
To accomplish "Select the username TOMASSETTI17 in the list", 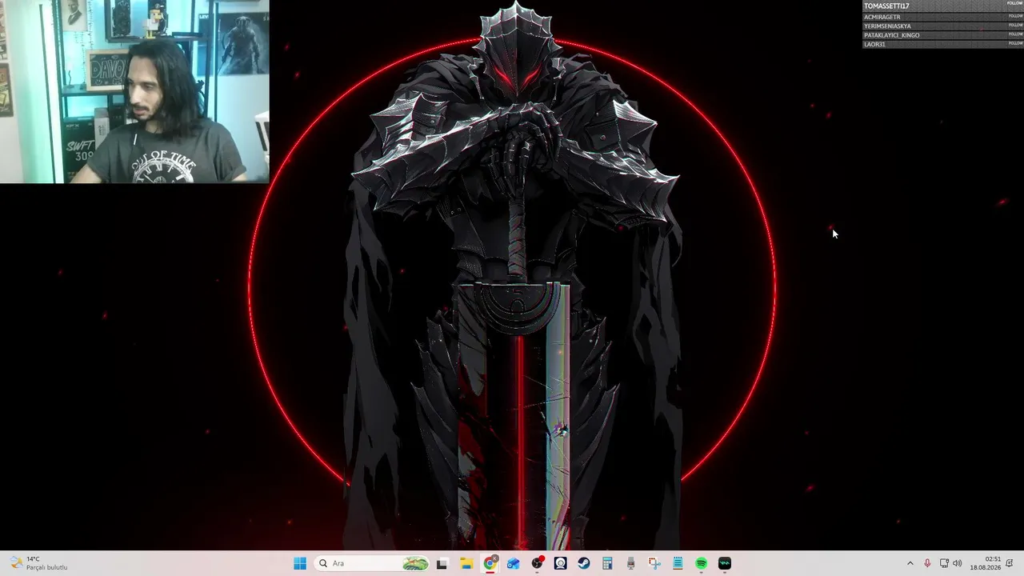I will 886,6.
